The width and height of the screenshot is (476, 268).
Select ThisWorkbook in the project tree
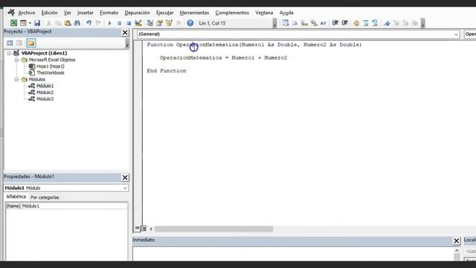[50, 73]
